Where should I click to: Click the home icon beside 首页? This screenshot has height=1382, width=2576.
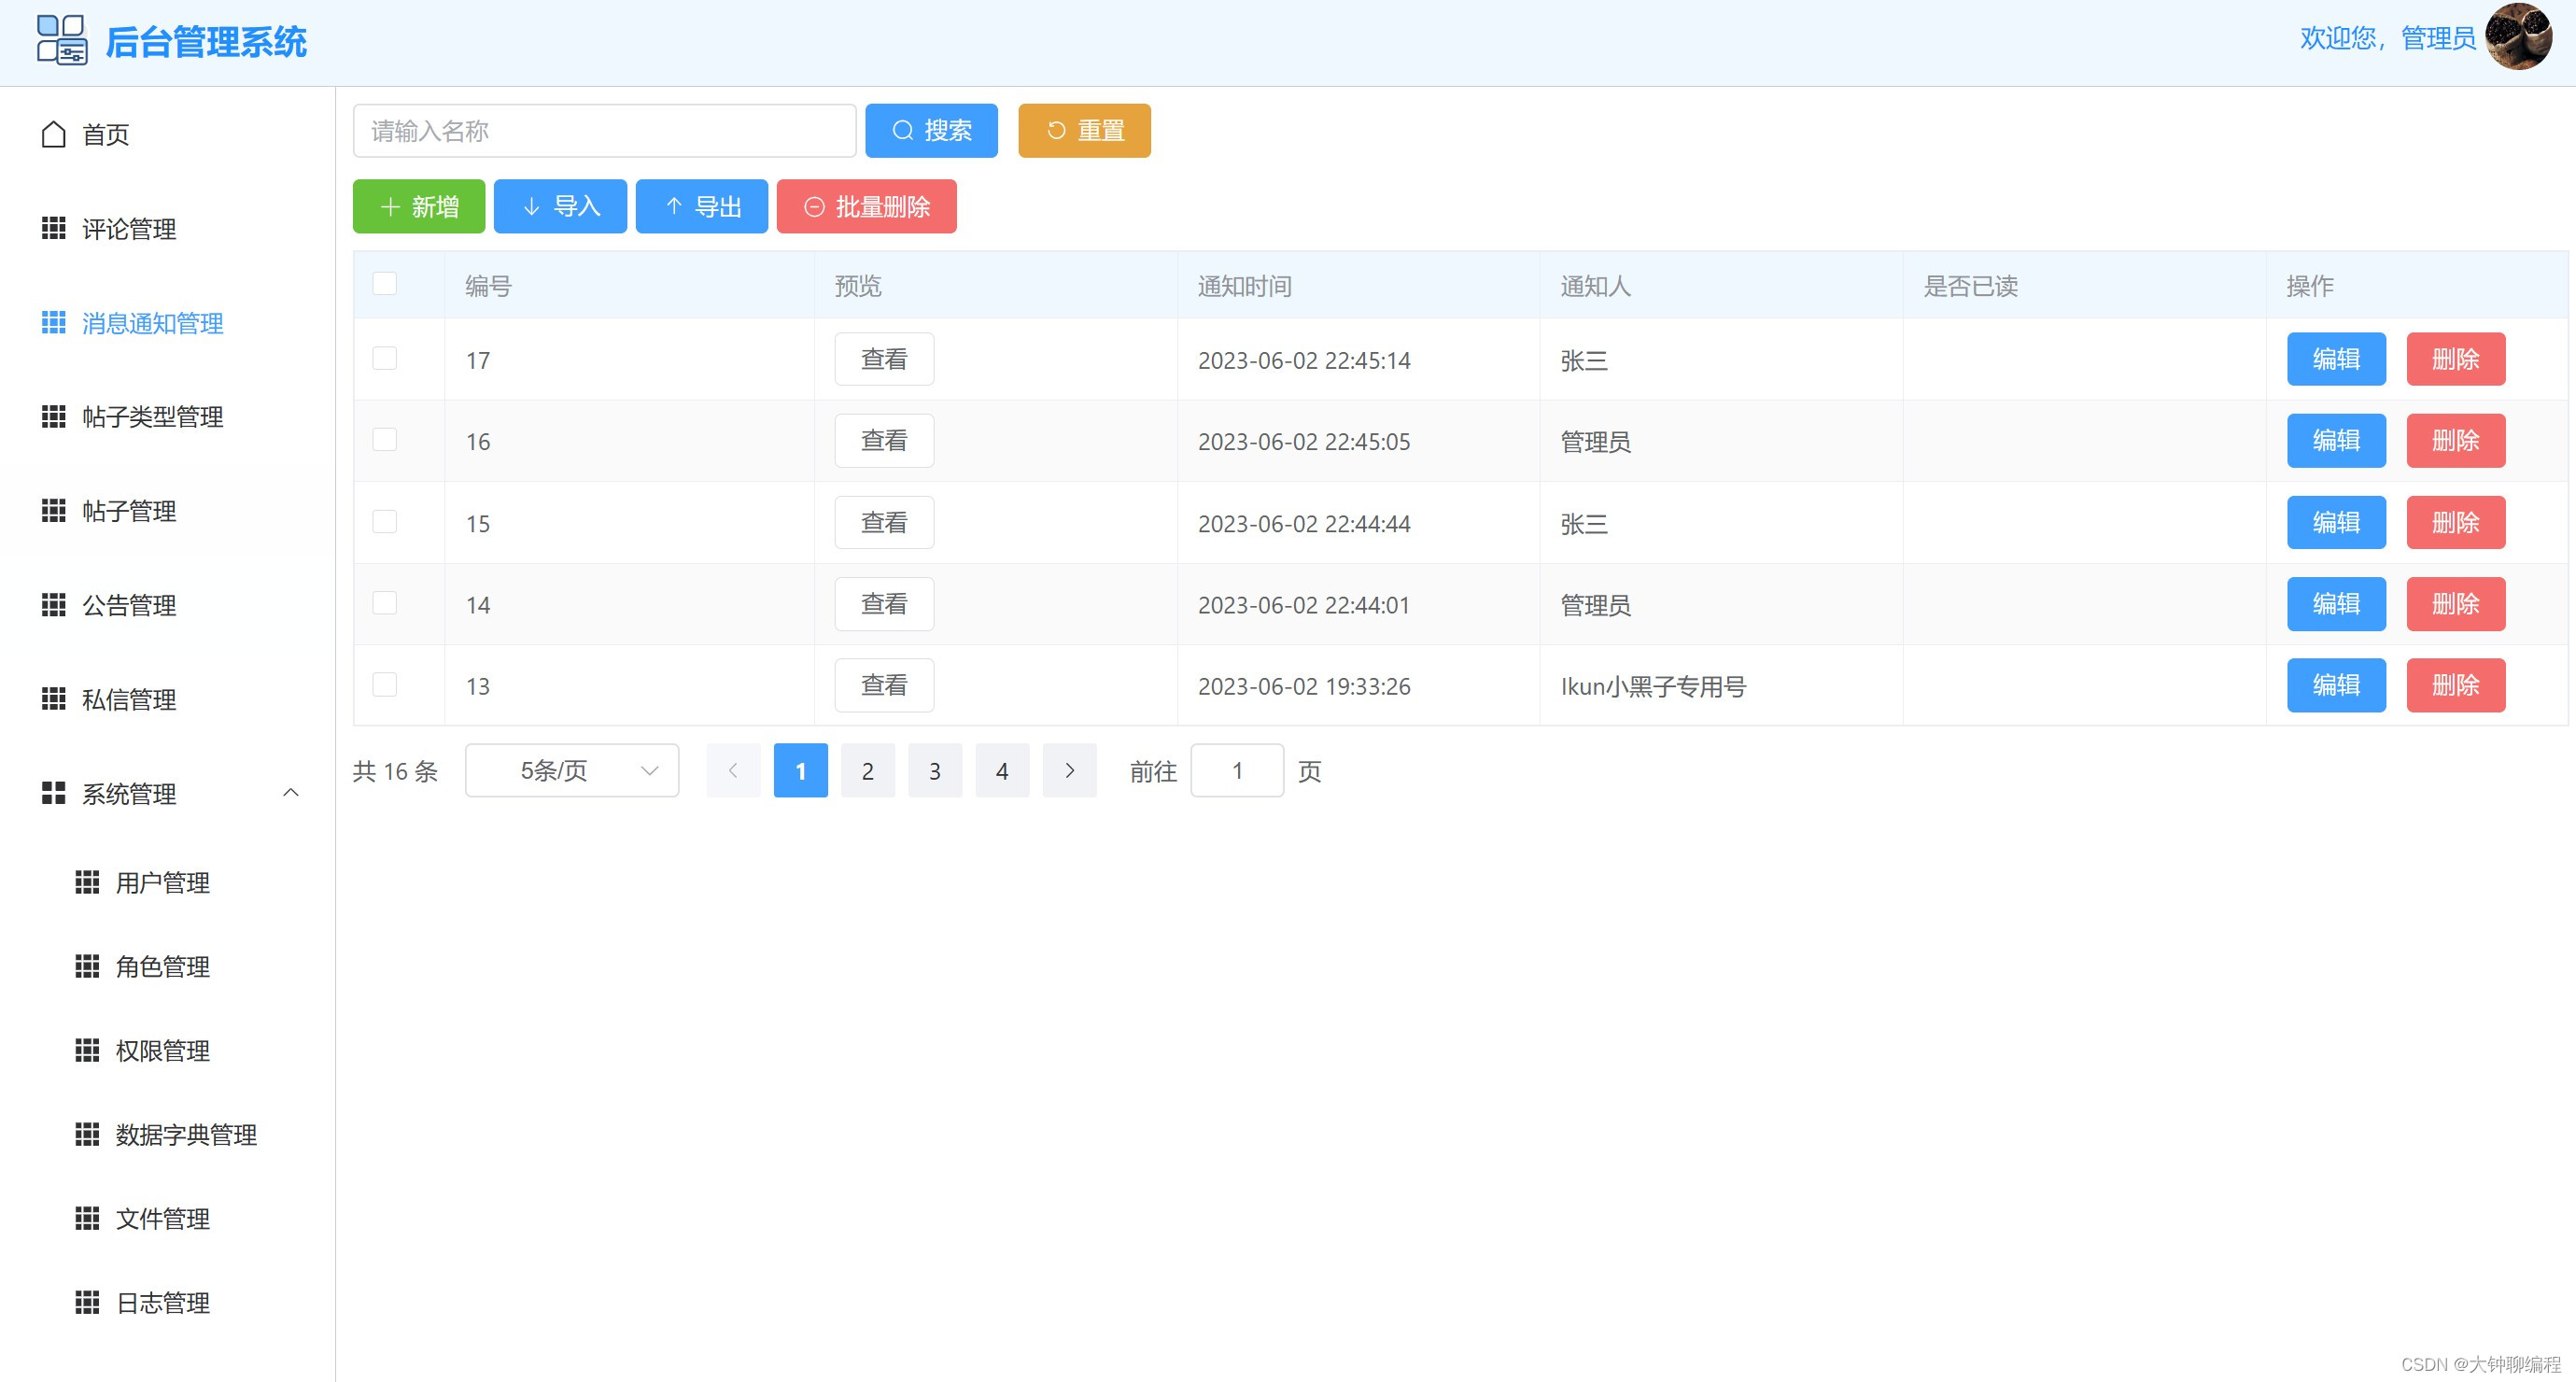point(54,134)
